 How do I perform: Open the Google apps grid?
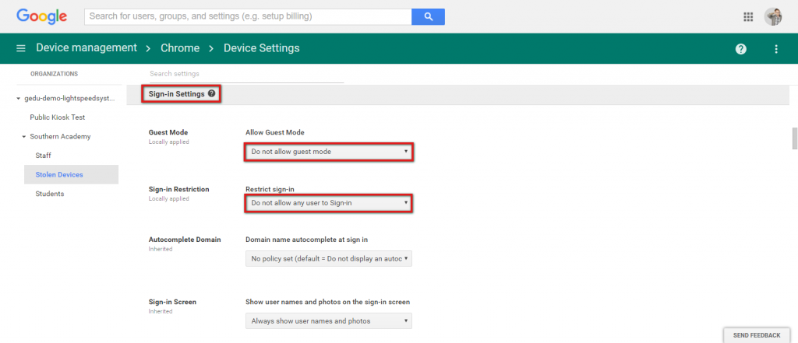pyautogui.click(x=747, y=17)
